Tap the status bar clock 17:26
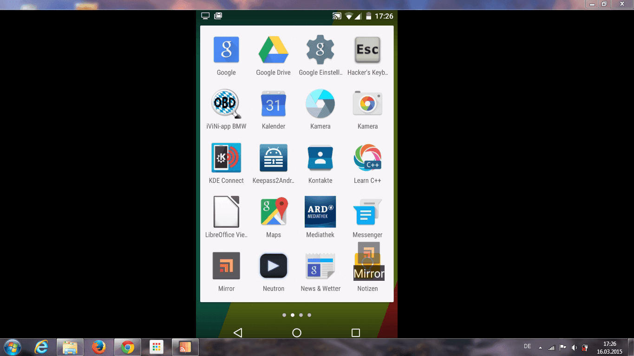Screen dimensions: 634x356 [x=384, y=16]
